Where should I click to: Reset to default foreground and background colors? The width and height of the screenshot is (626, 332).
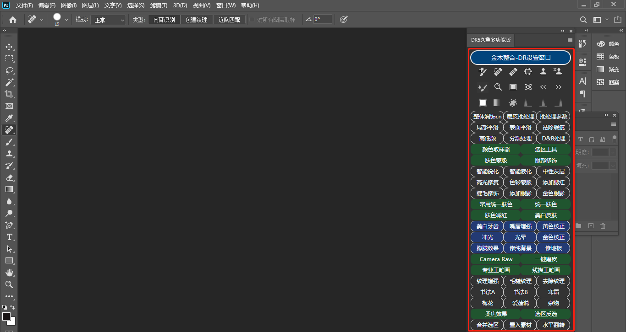pyautogui.click(x=4, y=307)
